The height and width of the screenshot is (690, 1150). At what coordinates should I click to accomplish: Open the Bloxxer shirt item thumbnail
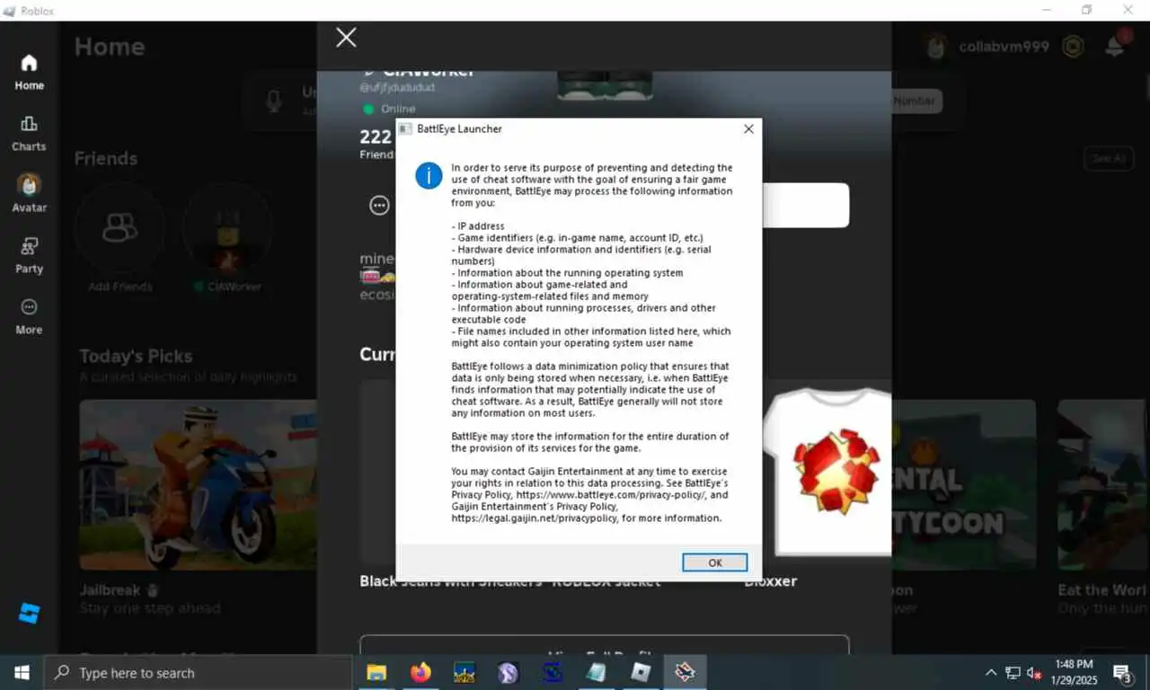click(x=827, y=472)
